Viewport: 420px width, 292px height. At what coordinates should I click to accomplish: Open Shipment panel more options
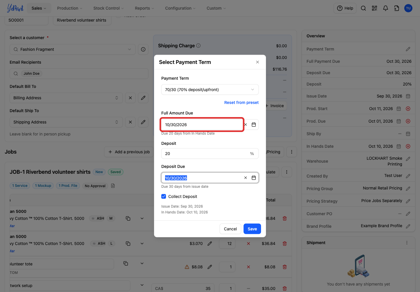[x=407, y=243]
